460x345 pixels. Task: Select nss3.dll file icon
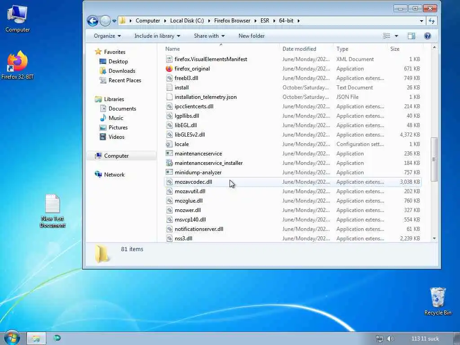(169, 239)
